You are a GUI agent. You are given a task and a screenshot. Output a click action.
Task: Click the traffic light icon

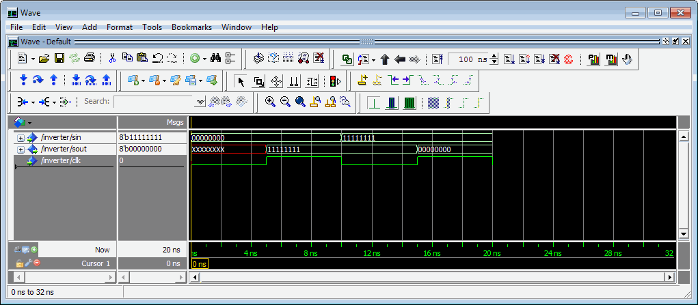(335, 81)
